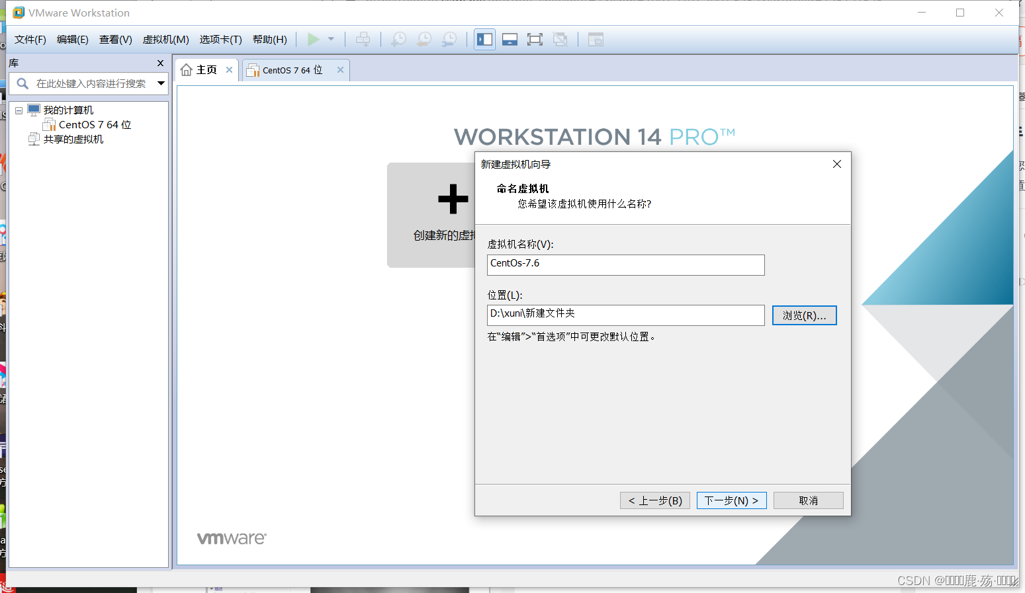This screenshot has height=593, width=1025.
Task: Click CentOS VM icon in library tree
Action: (49, 125)
